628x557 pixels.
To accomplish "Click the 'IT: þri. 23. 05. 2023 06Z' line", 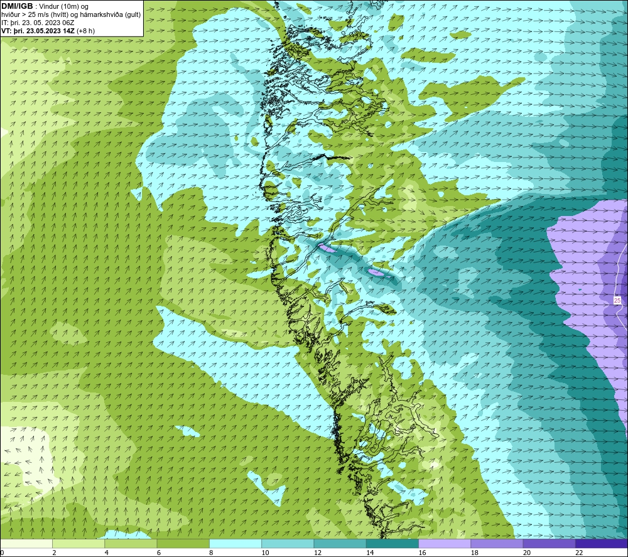I will tap(38, 23).
